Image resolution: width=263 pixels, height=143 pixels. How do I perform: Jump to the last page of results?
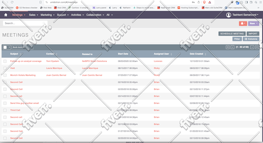[x=257, y=47]
